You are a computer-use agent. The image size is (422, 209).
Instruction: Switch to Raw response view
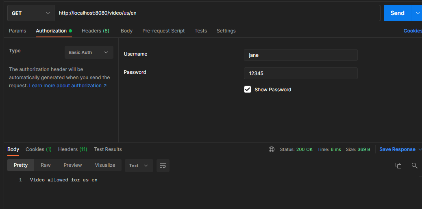[x=46, y=165]
